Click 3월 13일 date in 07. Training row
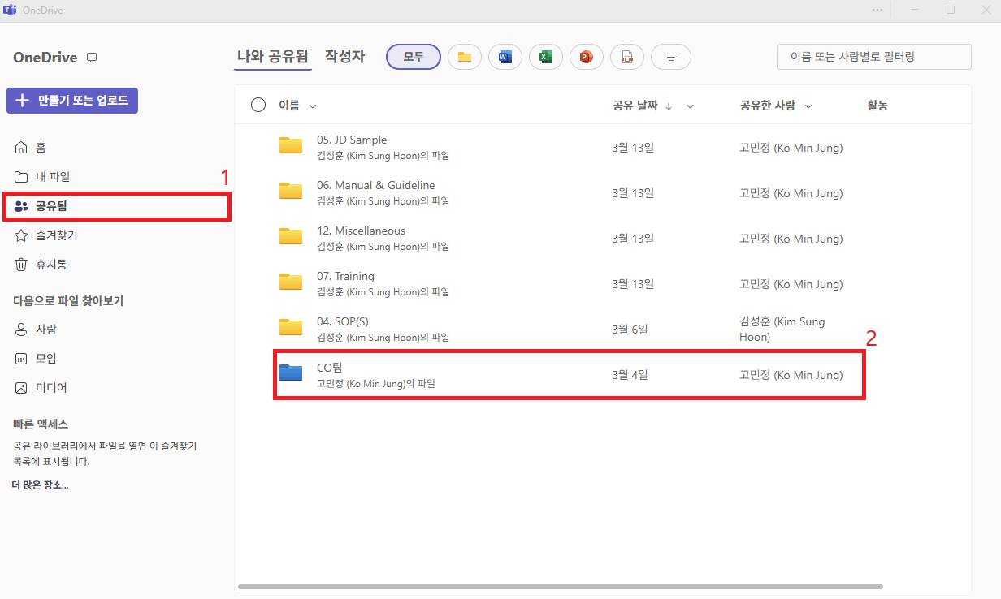Viewport: 1001px width, 599px height. 633,284
